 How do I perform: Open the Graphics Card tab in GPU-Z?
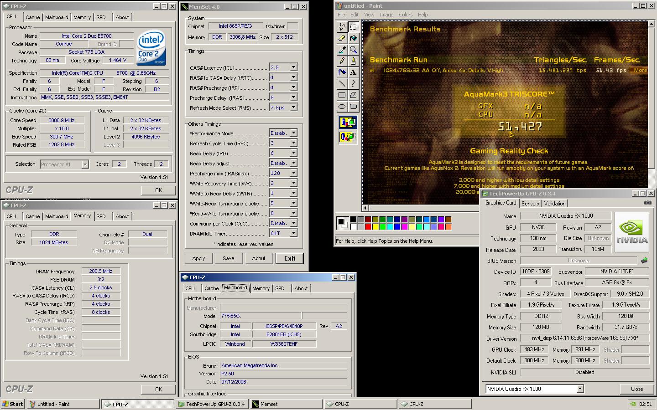click(501, 203)
